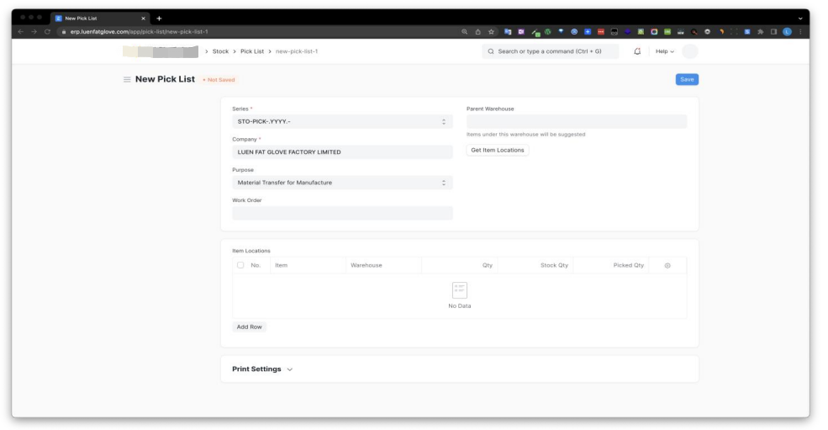Open the Purpose dropdown

(x=342, y=183)
